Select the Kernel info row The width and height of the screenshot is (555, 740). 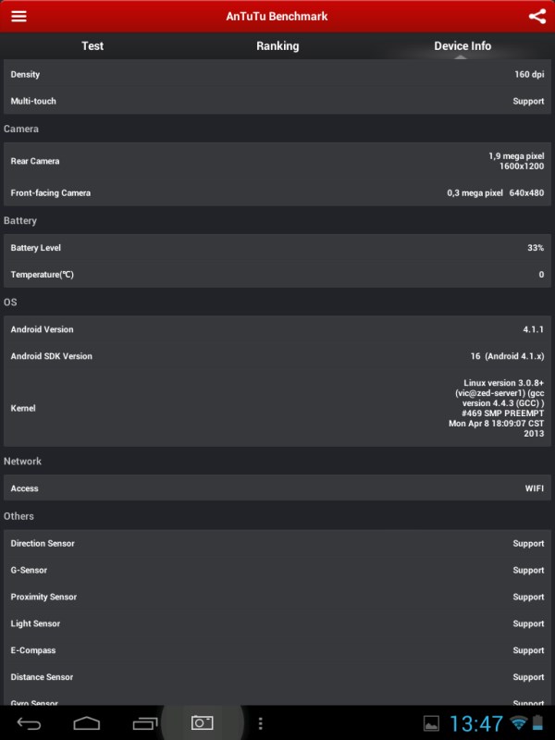(277, 408)
